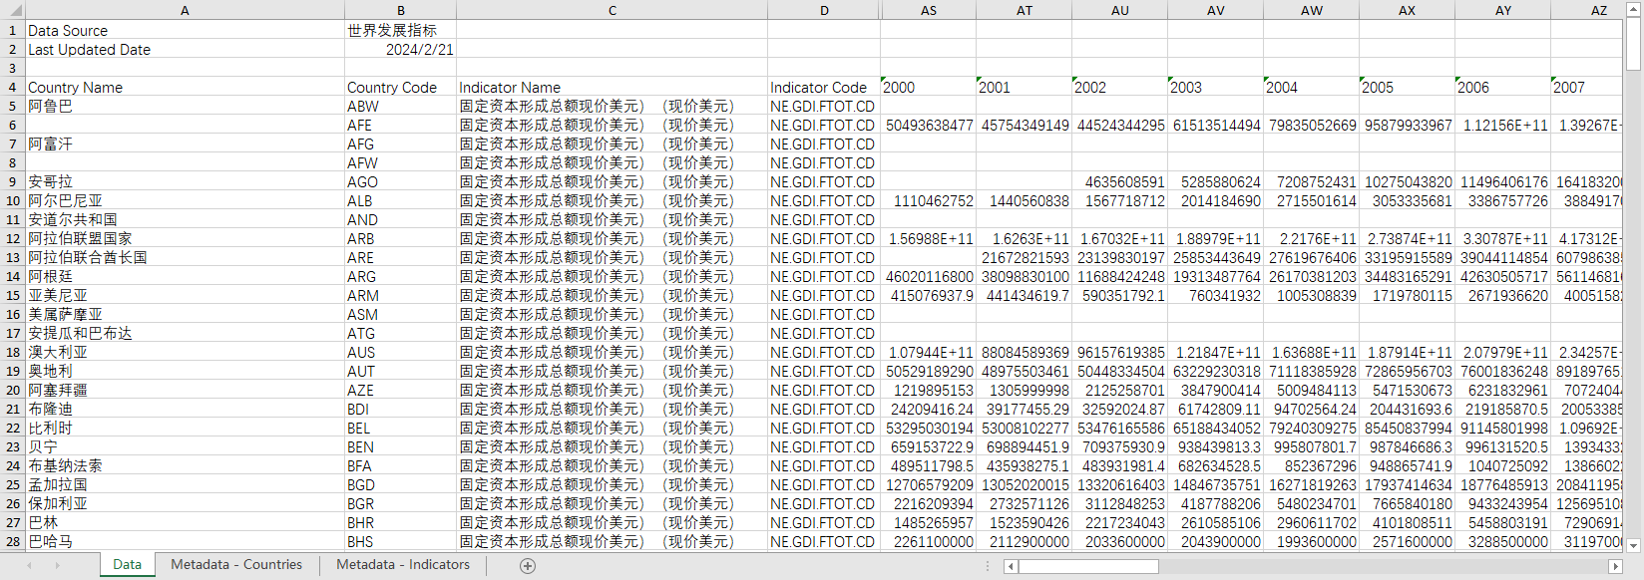Select row 12 header
Screen dimensions: 1644x580
tap(12, 238)
